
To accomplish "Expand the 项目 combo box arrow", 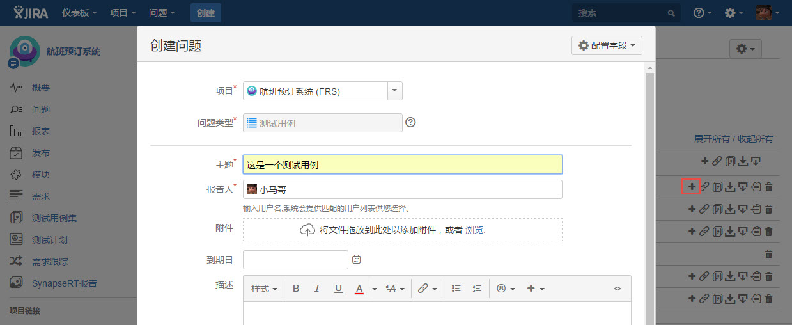I will (x=394, y=91).
